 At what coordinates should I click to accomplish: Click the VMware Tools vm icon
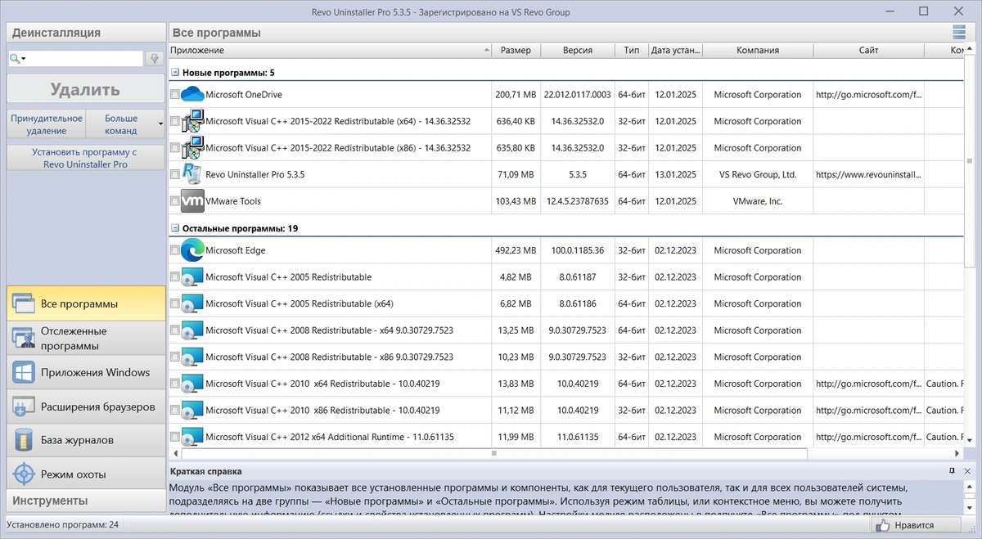192,201
